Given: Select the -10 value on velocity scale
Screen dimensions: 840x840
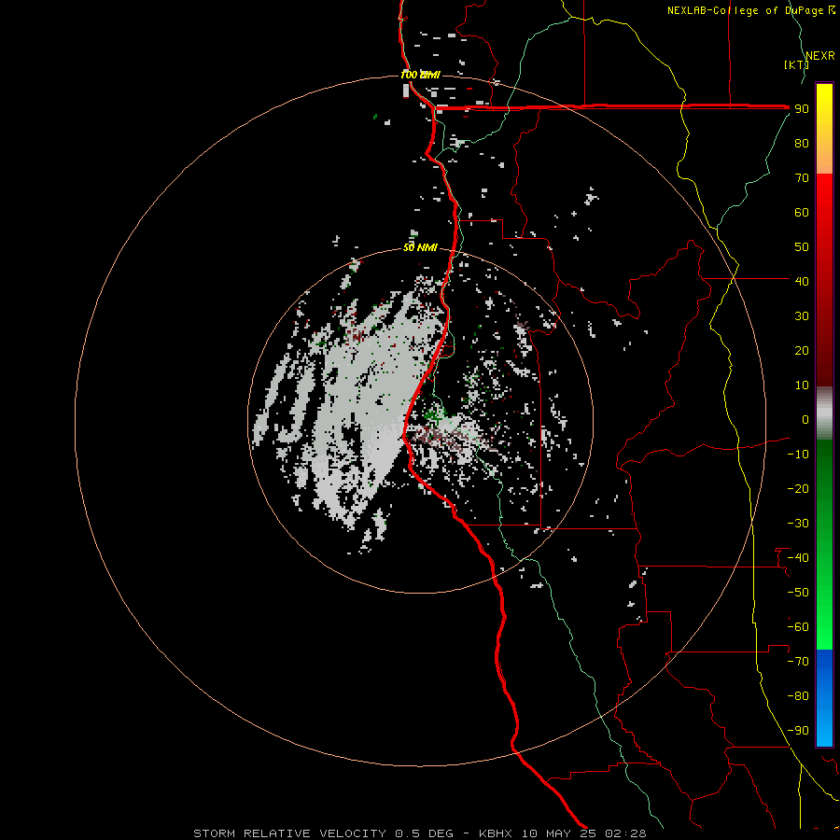Looking at the screenshot, I should (x=798, y=455).
